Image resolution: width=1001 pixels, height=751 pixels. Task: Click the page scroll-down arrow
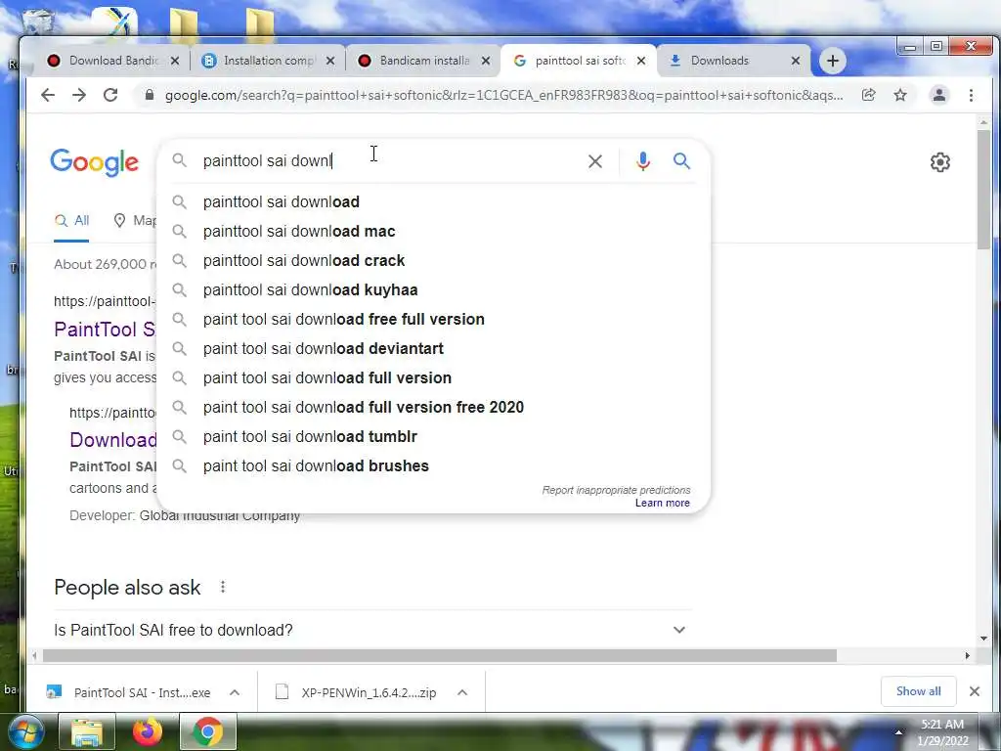(983, 638)
